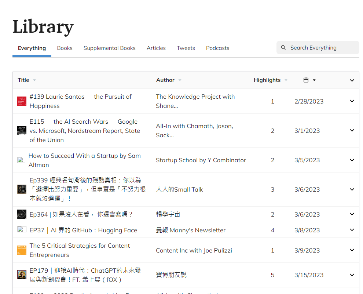Click the Ep364 podcast cover icon
The height and width of the screenshot is (294, 363).
[x=22, y=214]
